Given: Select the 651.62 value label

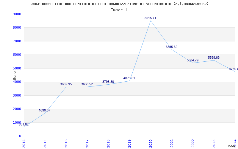Looking at the screenshot, I should pyautogui.click(x=24, y=124).
